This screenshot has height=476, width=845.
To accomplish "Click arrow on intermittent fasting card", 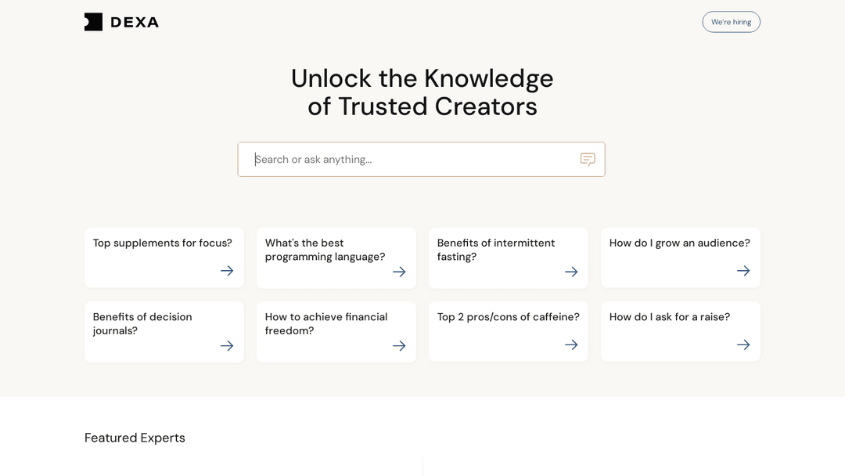I will coord(571,272).
